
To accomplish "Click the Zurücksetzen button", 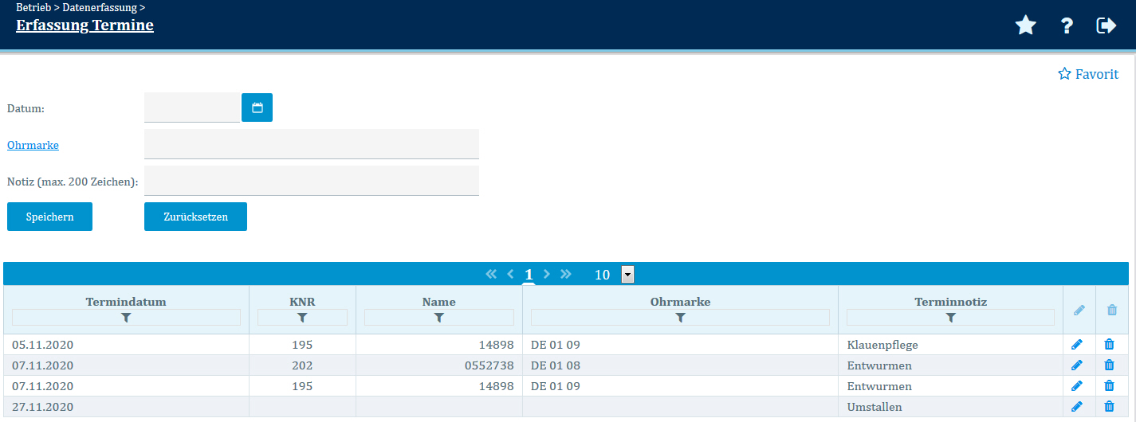I will coord(195,217).
